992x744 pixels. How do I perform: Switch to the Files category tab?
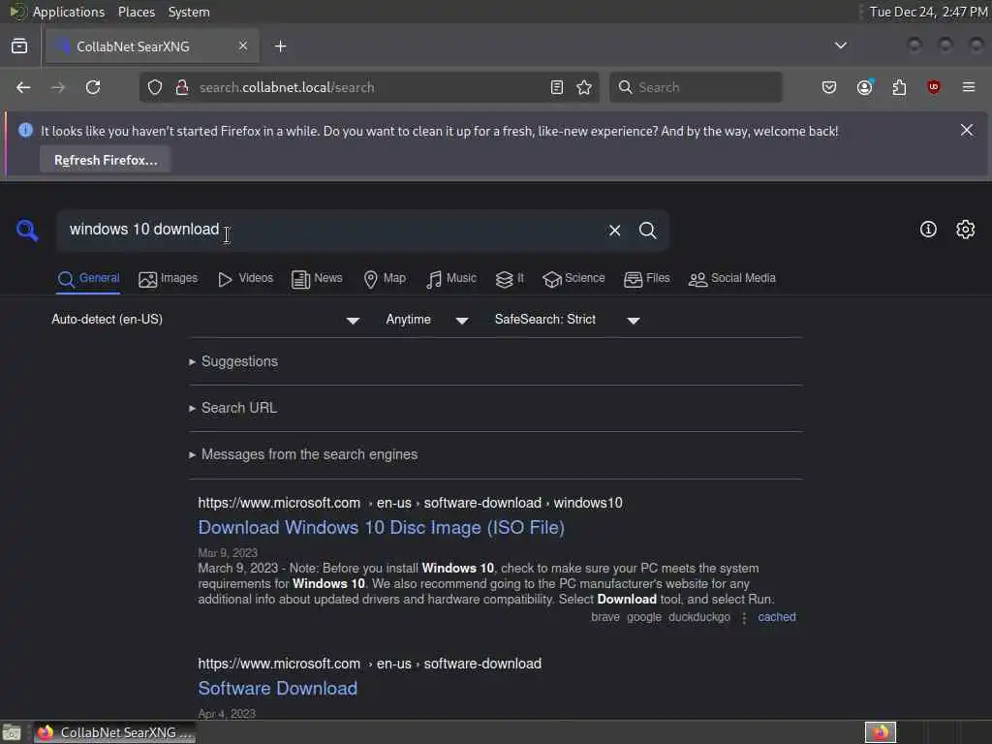(646, 278)
